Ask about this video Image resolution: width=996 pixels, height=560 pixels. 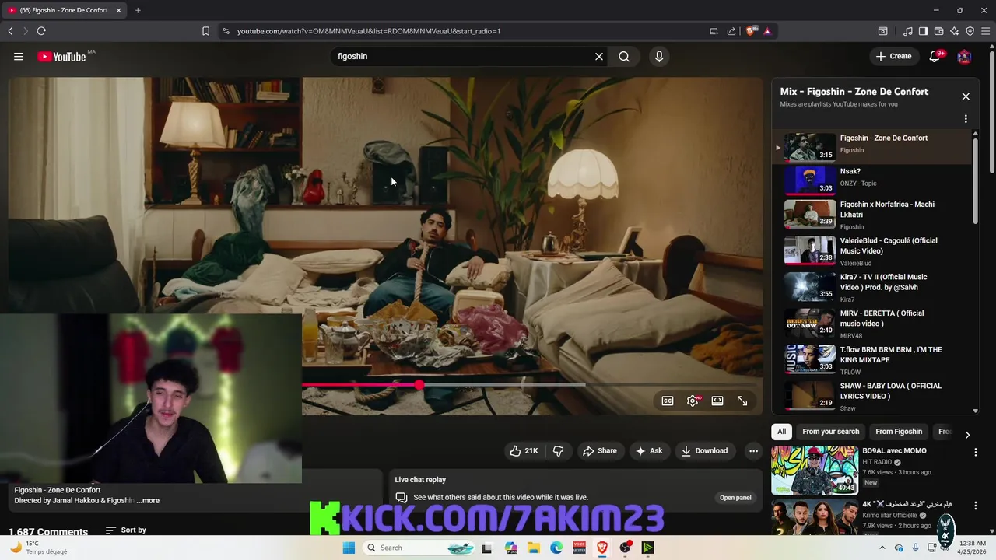click(x=649, y=450)
